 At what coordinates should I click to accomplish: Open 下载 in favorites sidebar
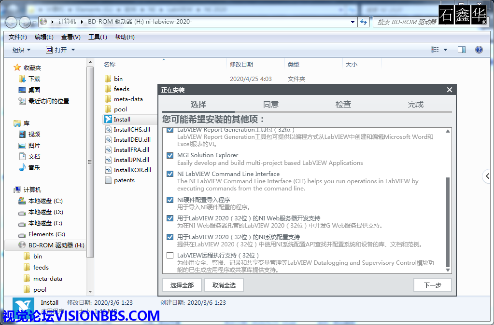(34, 79)
